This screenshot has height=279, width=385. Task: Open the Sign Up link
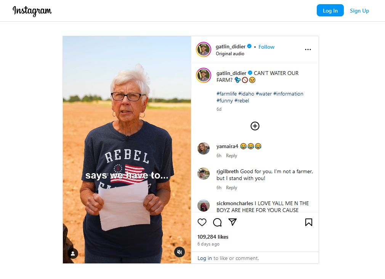coord(359,11)
